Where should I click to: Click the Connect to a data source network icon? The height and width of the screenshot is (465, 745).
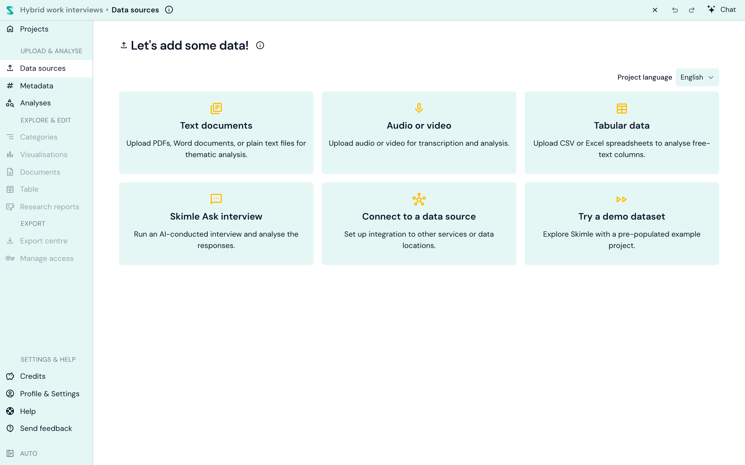pyautogui.click(x=419, y=199)
